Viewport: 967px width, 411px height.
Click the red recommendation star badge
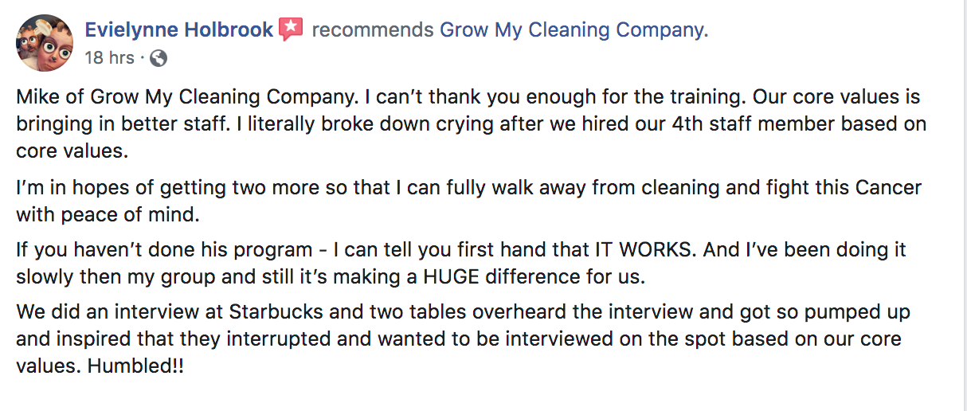point(291,30)
